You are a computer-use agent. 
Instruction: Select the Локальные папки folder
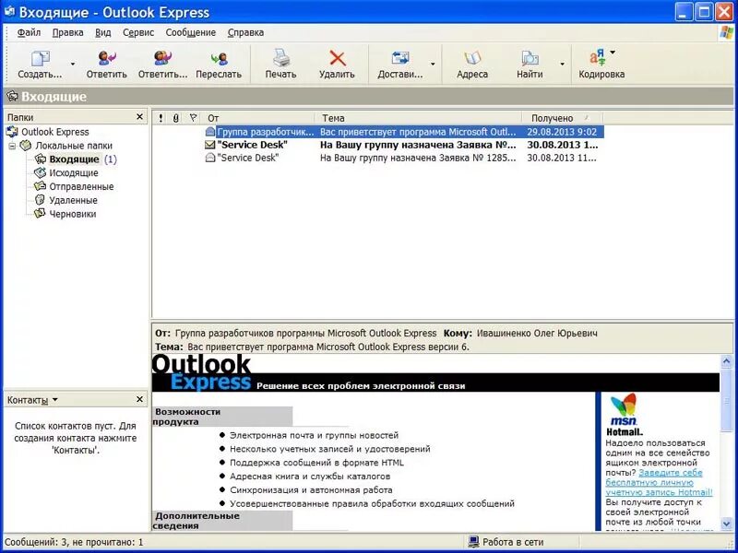[x=74, y=146]
